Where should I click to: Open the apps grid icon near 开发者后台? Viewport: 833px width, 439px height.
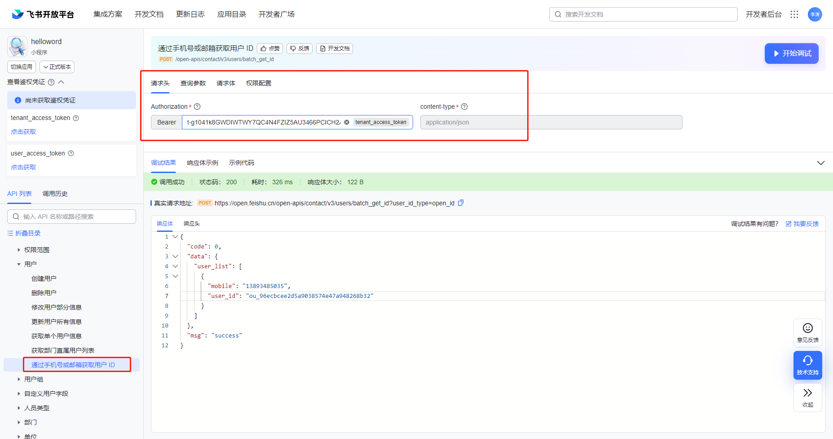click(x=794, y=14)
